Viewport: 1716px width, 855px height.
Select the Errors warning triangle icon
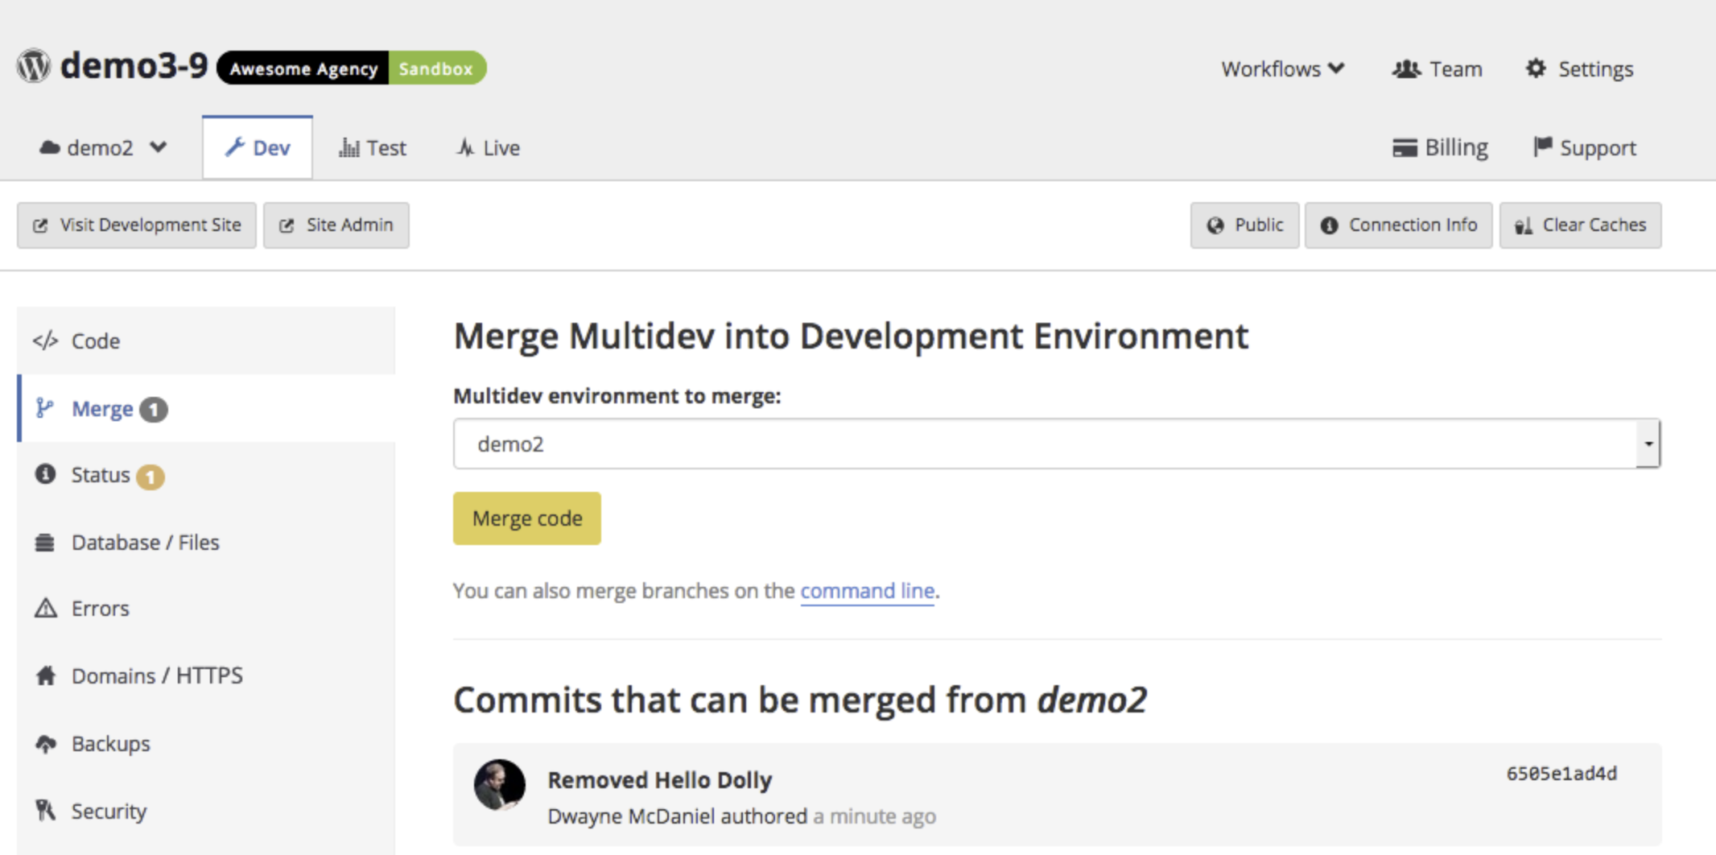(x=46, y=608)
